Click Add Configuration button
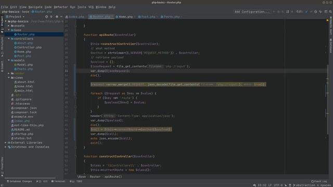The width and height of the screenshot is (333, 187). (x=252, y=11)
